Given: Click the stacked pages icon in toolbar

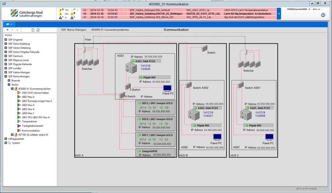Looking at the screenshot, I should (38, 30).
